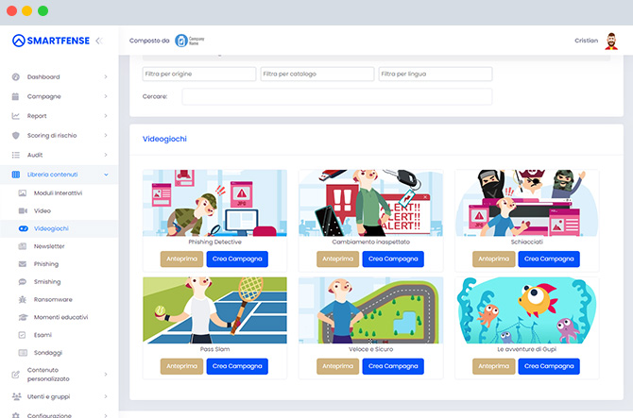Preview Le avventure di Gupi
633x418 pixels.
coord(494,366)
